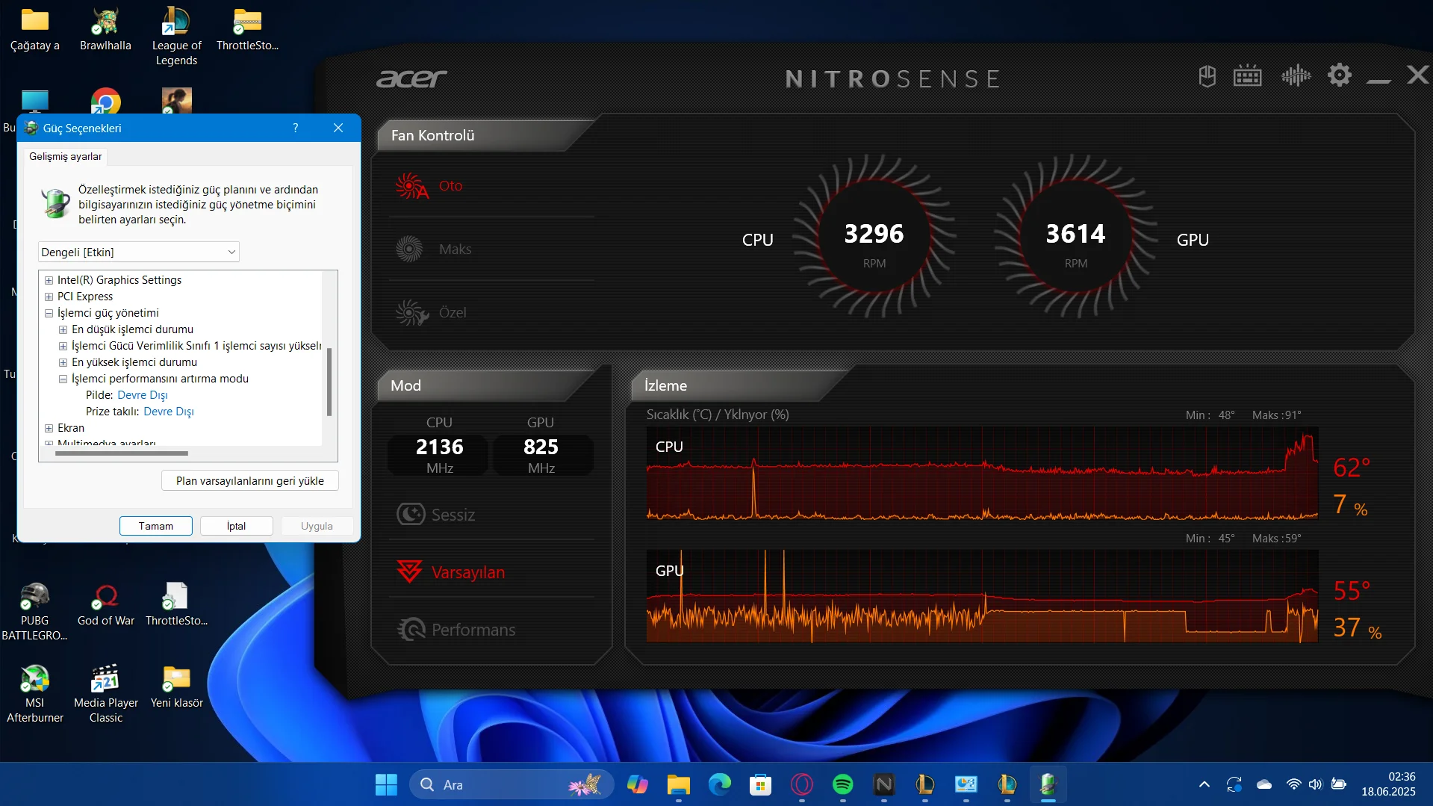The width and height of the screenshot is (1433, 806).
Task: Collapse İşlemci performansını artırma modu
Action: (63, 379)
